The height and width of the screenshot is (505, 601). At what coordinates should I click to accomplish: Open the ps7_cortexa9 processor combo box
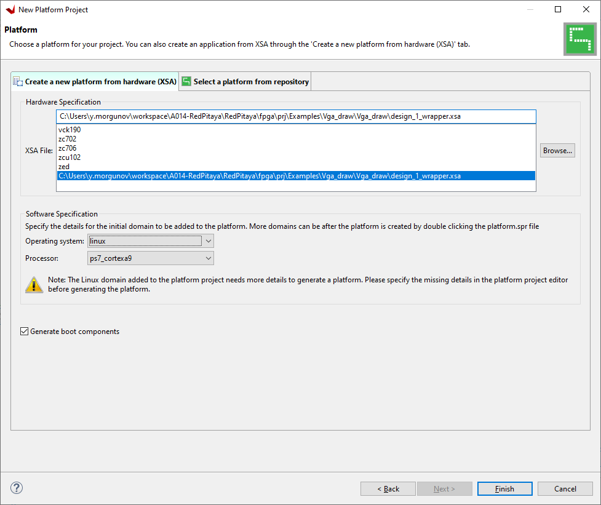tap(151, 258)
